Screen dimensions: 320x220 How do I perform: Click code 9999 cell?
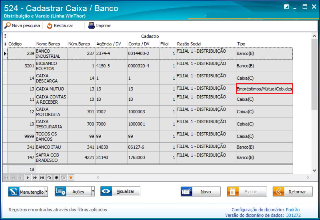21,136
